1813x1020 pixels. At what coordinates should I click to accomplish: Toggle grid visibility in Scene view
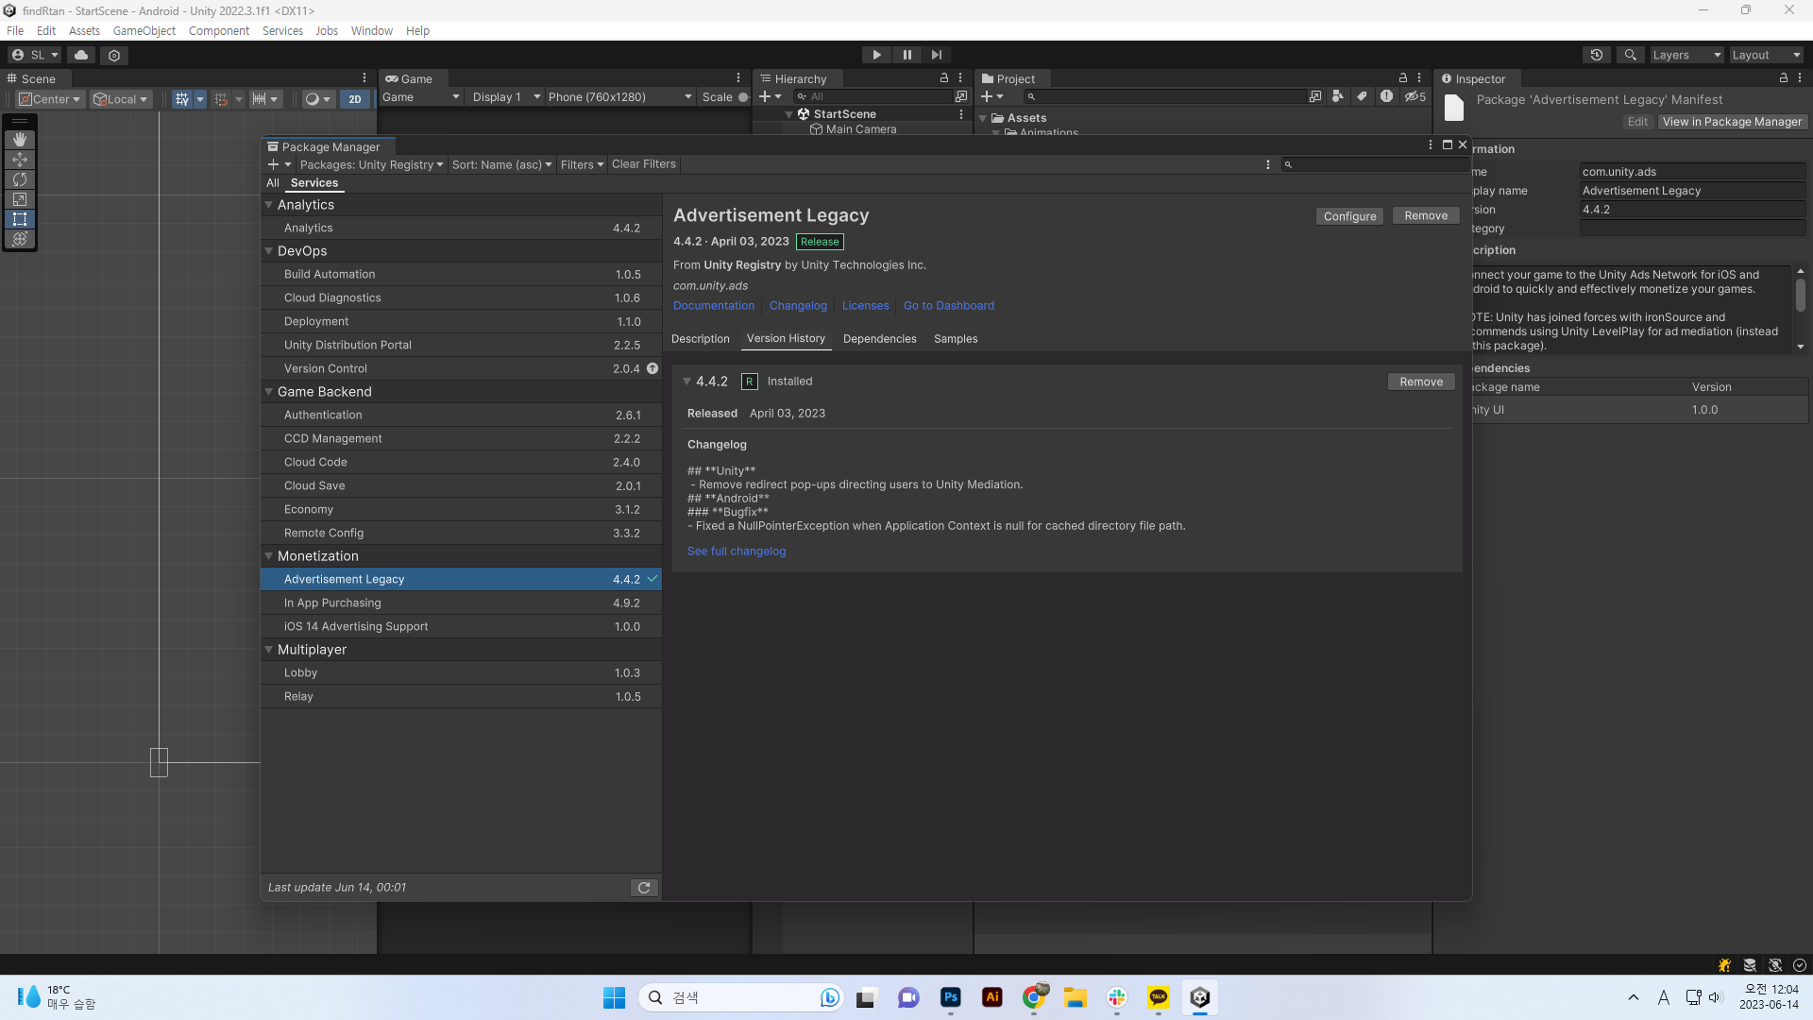tap(182, 99)
